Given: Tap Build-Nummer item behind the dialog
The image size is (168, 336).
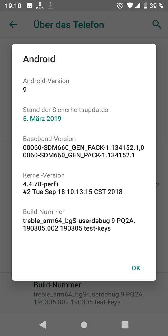Looking at the screenshot, I should coord(89,294).
